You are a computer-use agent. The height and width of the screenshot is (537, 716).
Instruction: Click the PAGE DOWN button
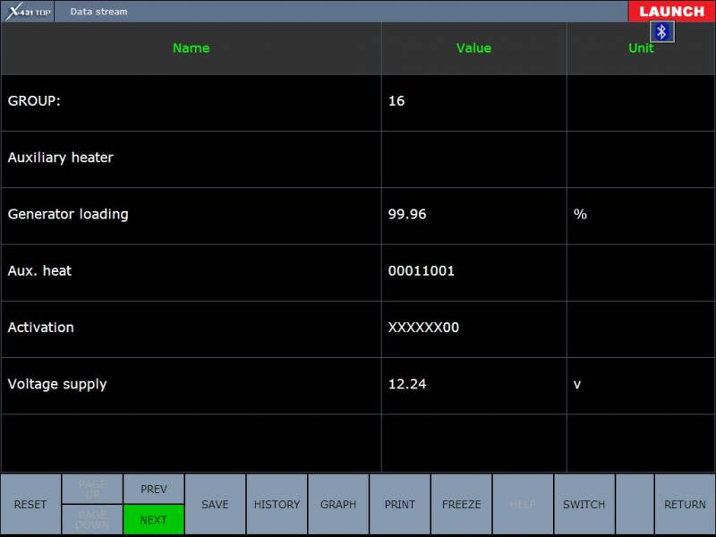coord(92,519)
